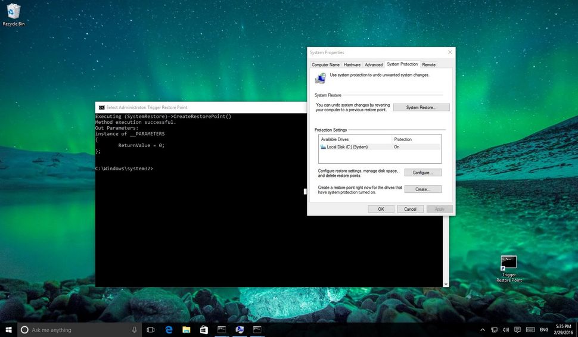The image size is (578, 337).
Task: Switch to Hardware tab
Action: (x=352, y=65)
